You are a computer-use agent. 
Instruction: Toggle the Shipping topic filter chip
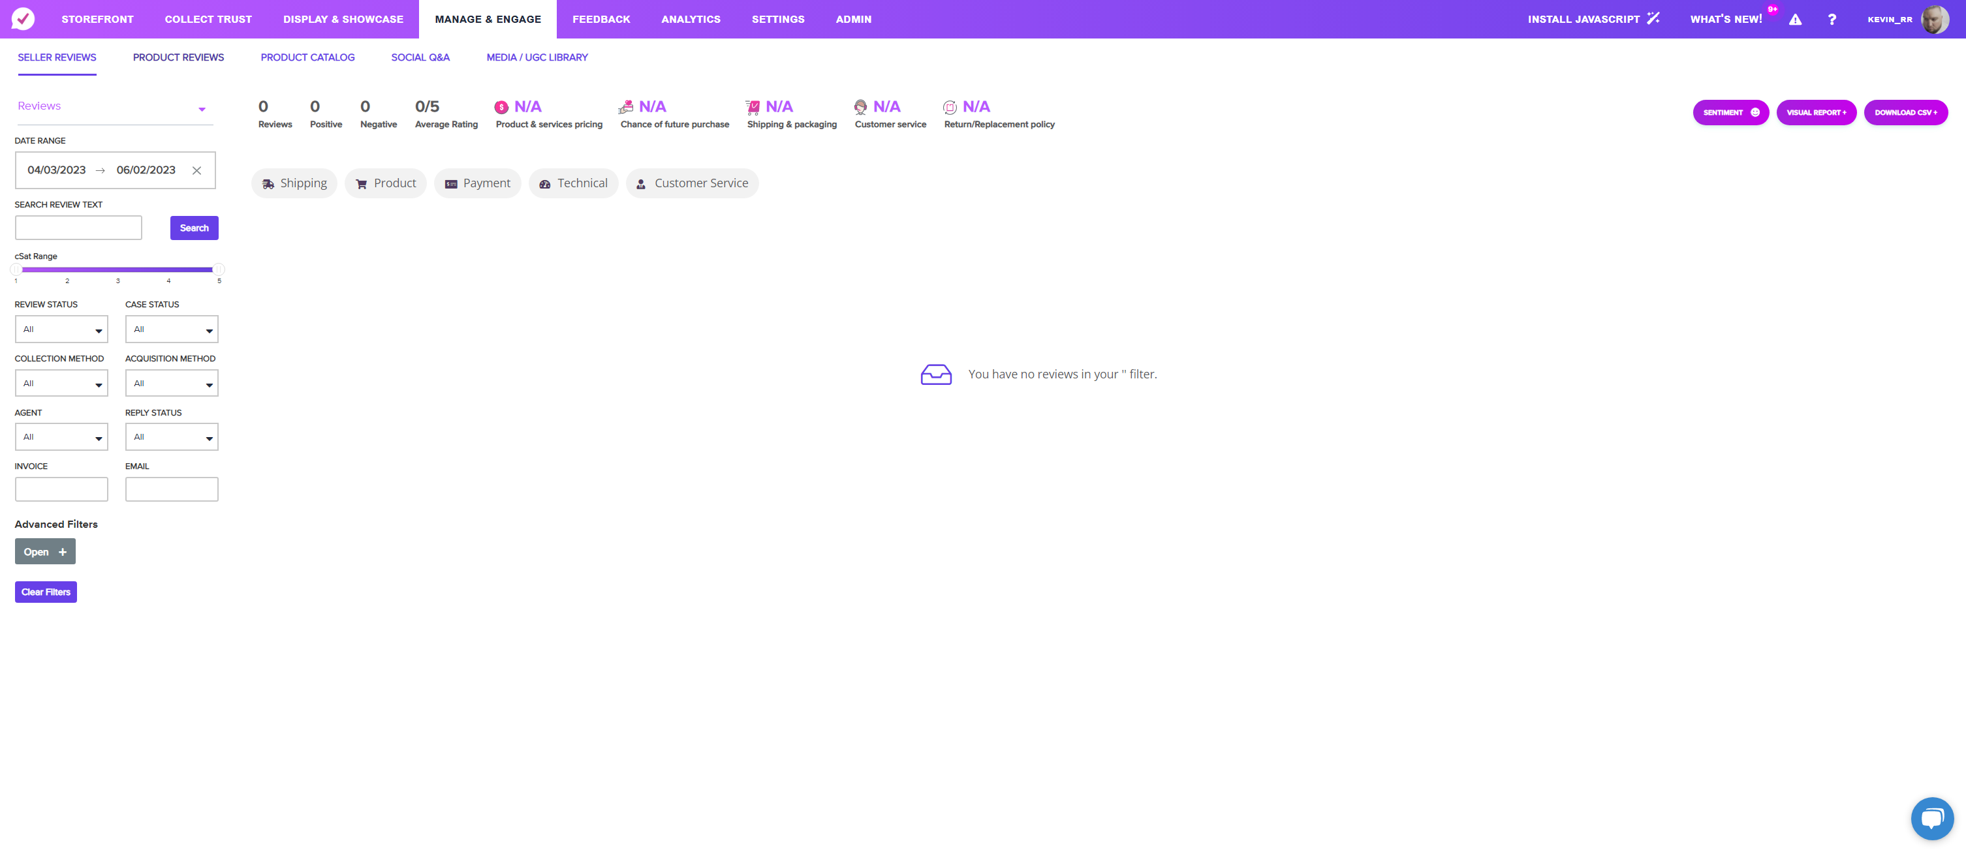[294, 183]
